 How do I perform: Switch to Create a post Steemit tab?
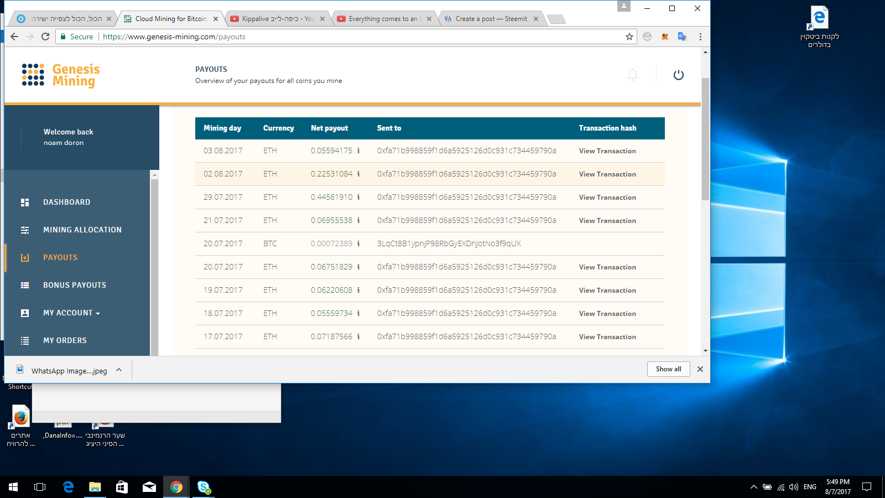[491, 19]
